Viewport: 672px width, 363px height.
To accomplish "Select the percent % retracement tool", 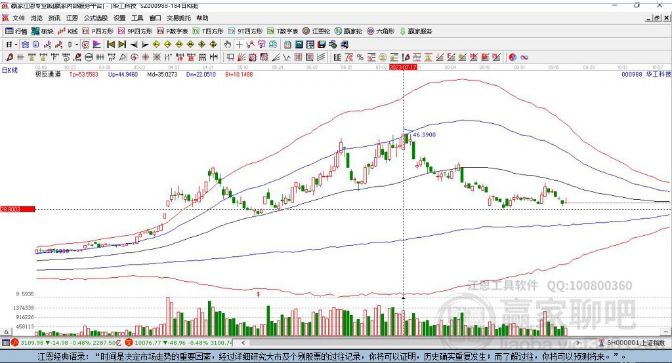I will pyautogui.click(x=360, y=57).
